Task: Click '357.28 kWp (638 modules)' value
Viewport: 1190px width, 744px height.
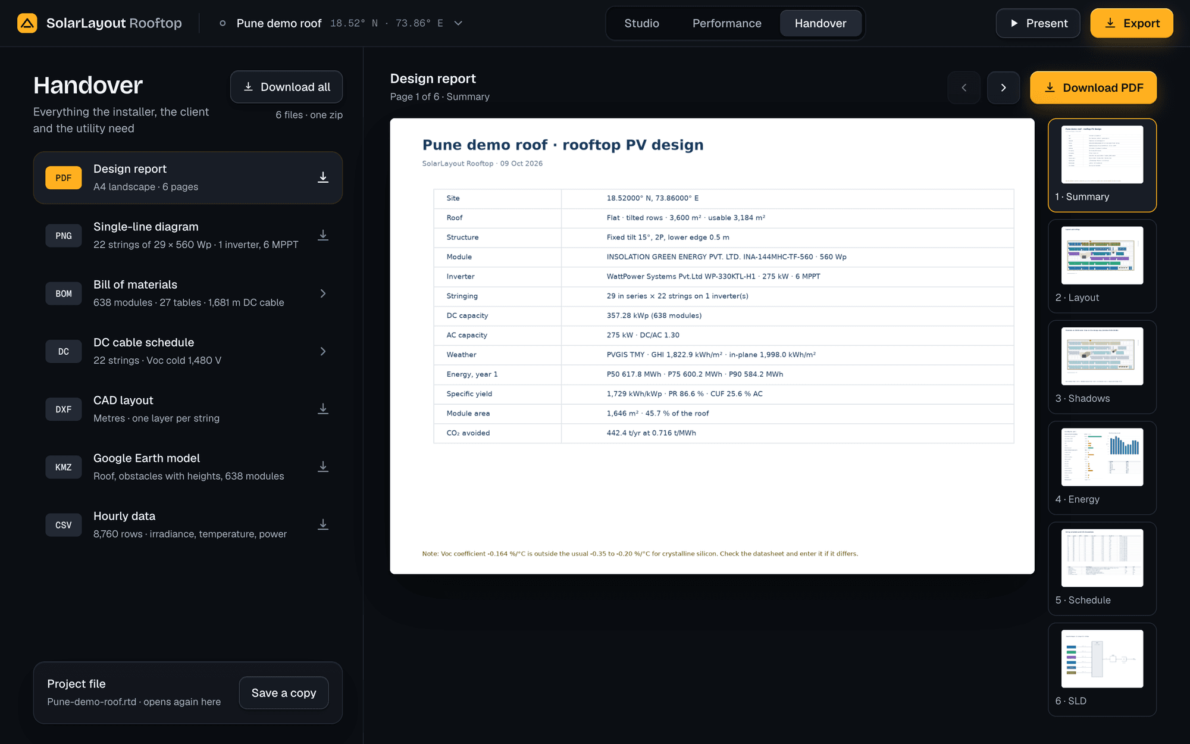Action: coord(654,315)
